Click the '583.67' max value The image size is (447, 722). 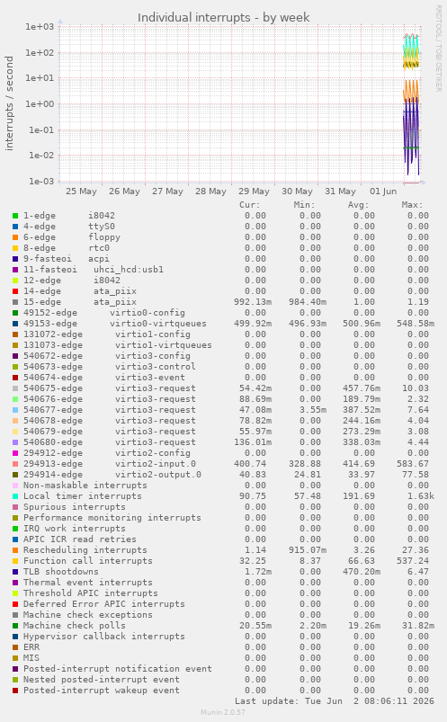[x=413, y=464]
